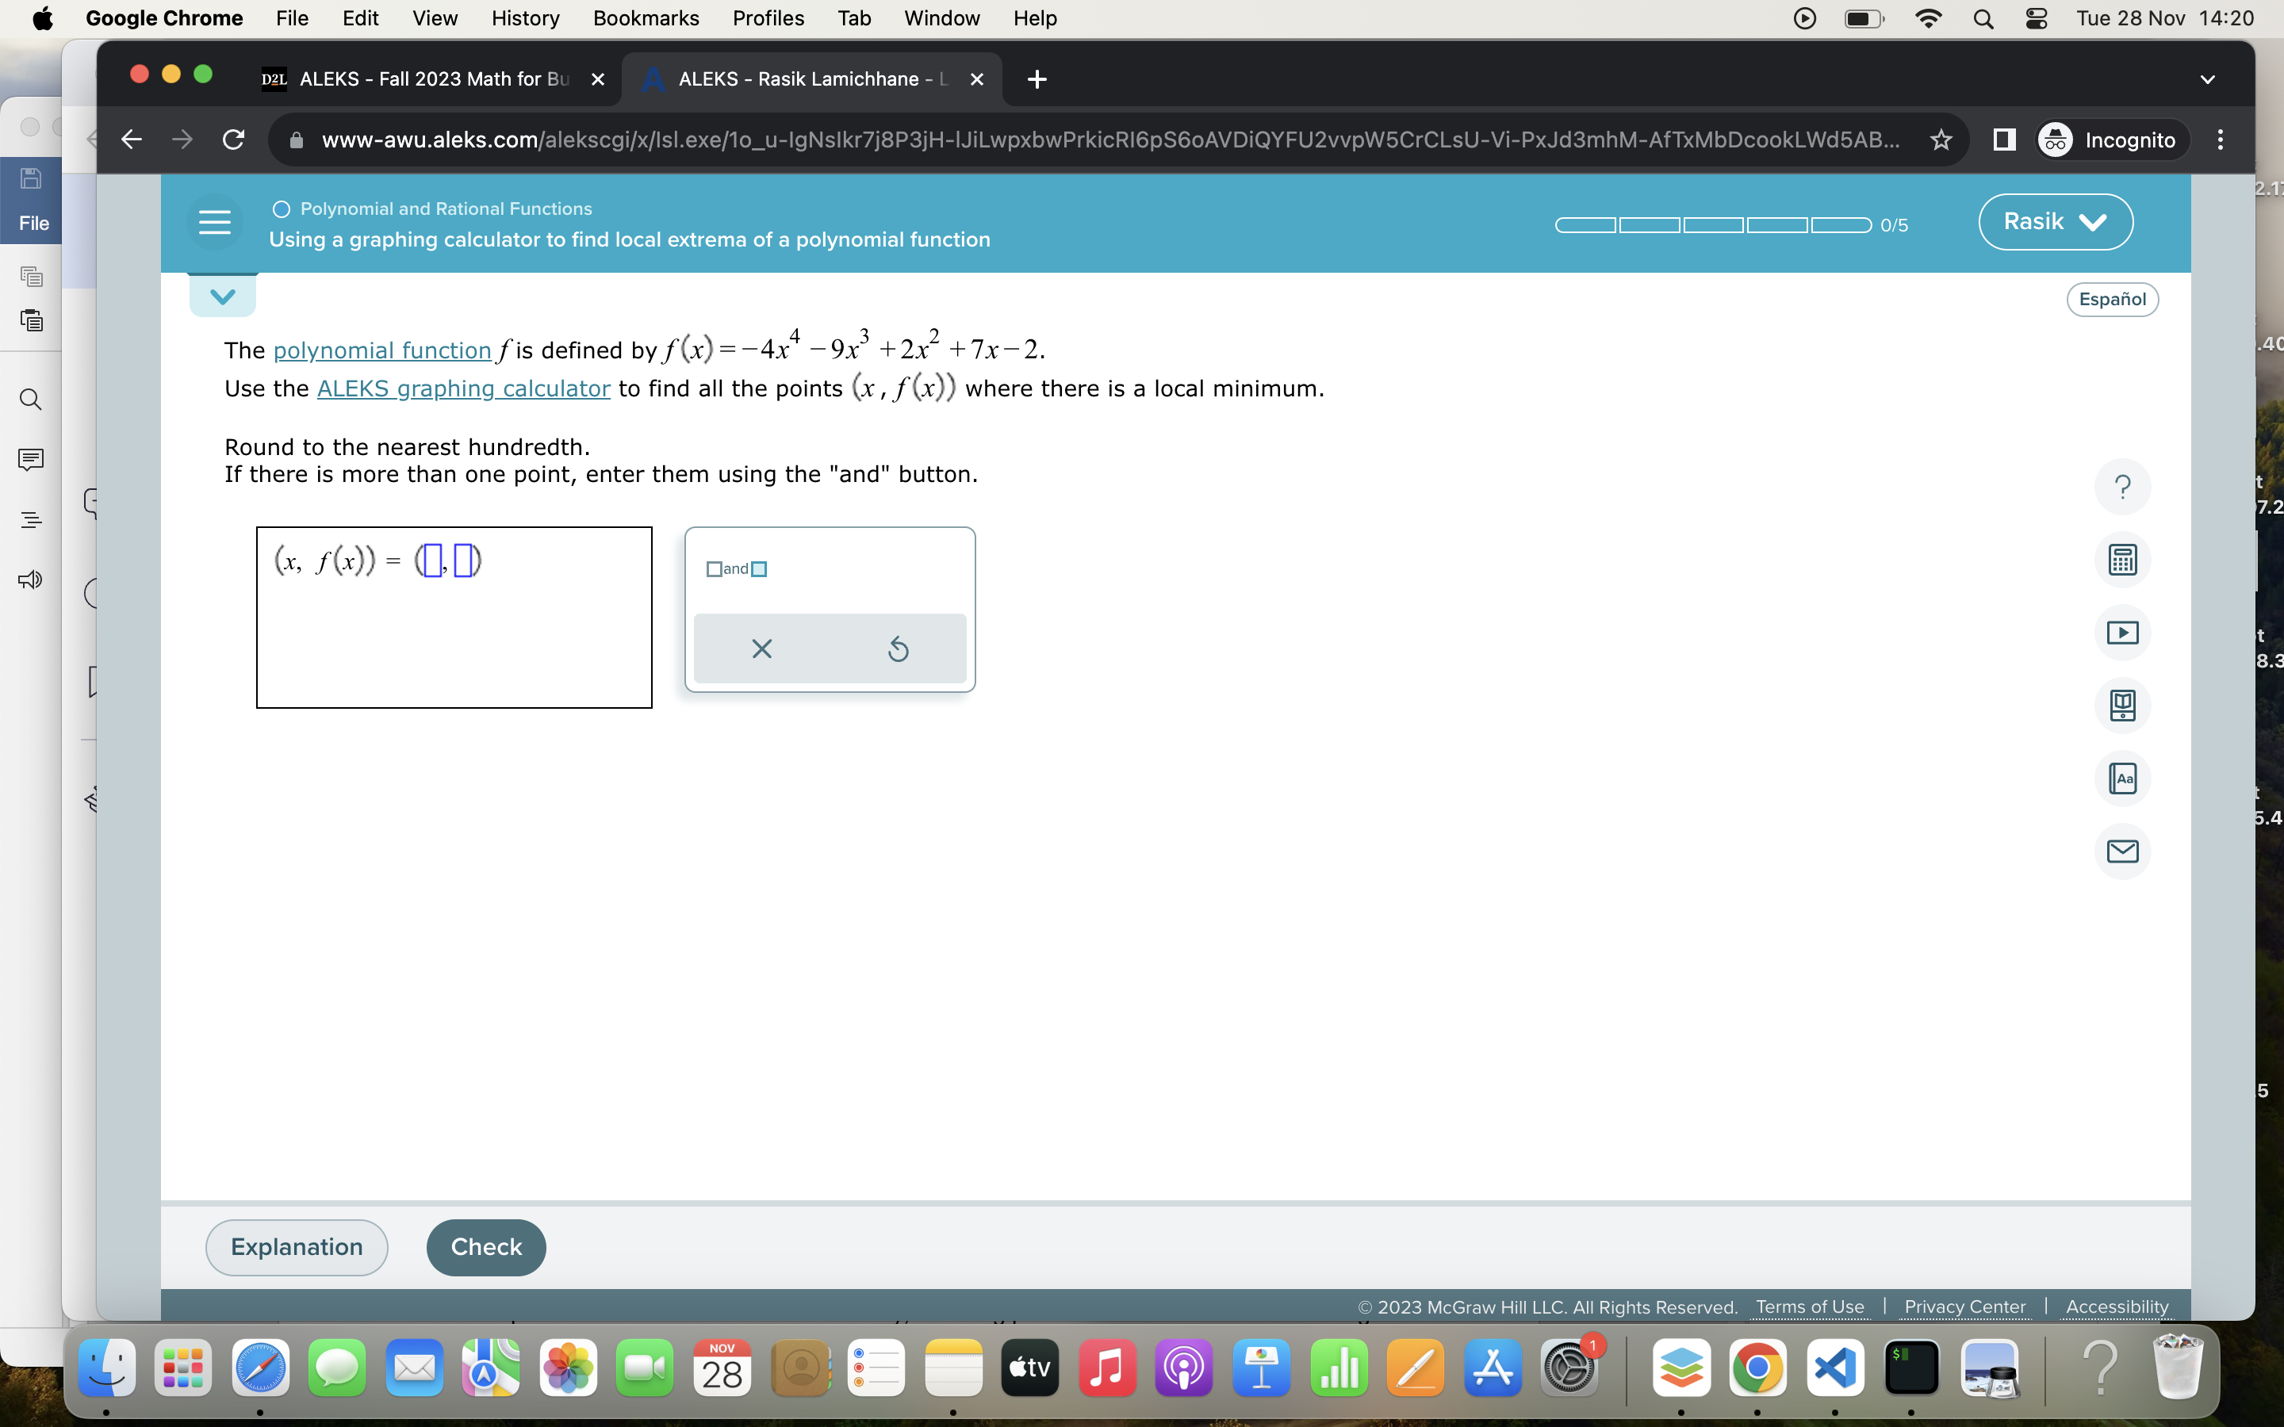Clear the answer with the X icon
Viewport: 2284px width, 1427px height.
pos(761,648)
